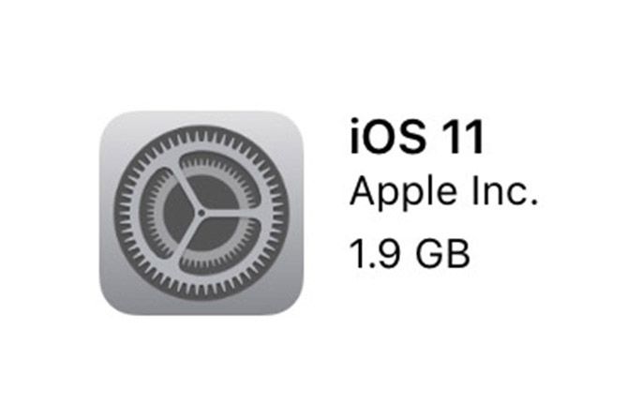Select the iOS 11 update title

[417, 136]
